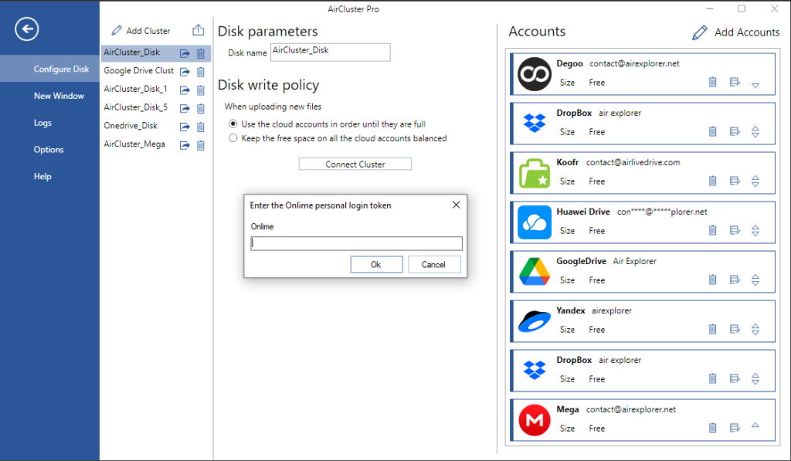Remove the Degoo account with its trash icon
Screen dimensions: 791x461
coord(713,82)
